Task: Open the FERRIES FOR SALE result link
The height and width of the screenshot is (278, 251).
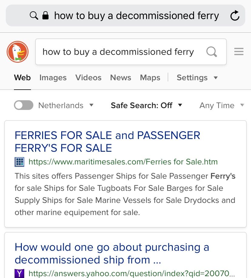Action: click(x=107, y=141)
